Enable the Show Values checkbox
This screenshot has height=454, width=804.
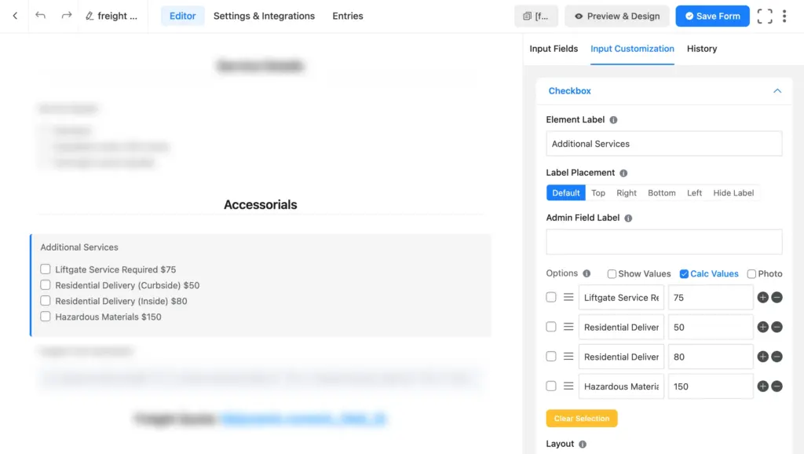pos(612,274)
